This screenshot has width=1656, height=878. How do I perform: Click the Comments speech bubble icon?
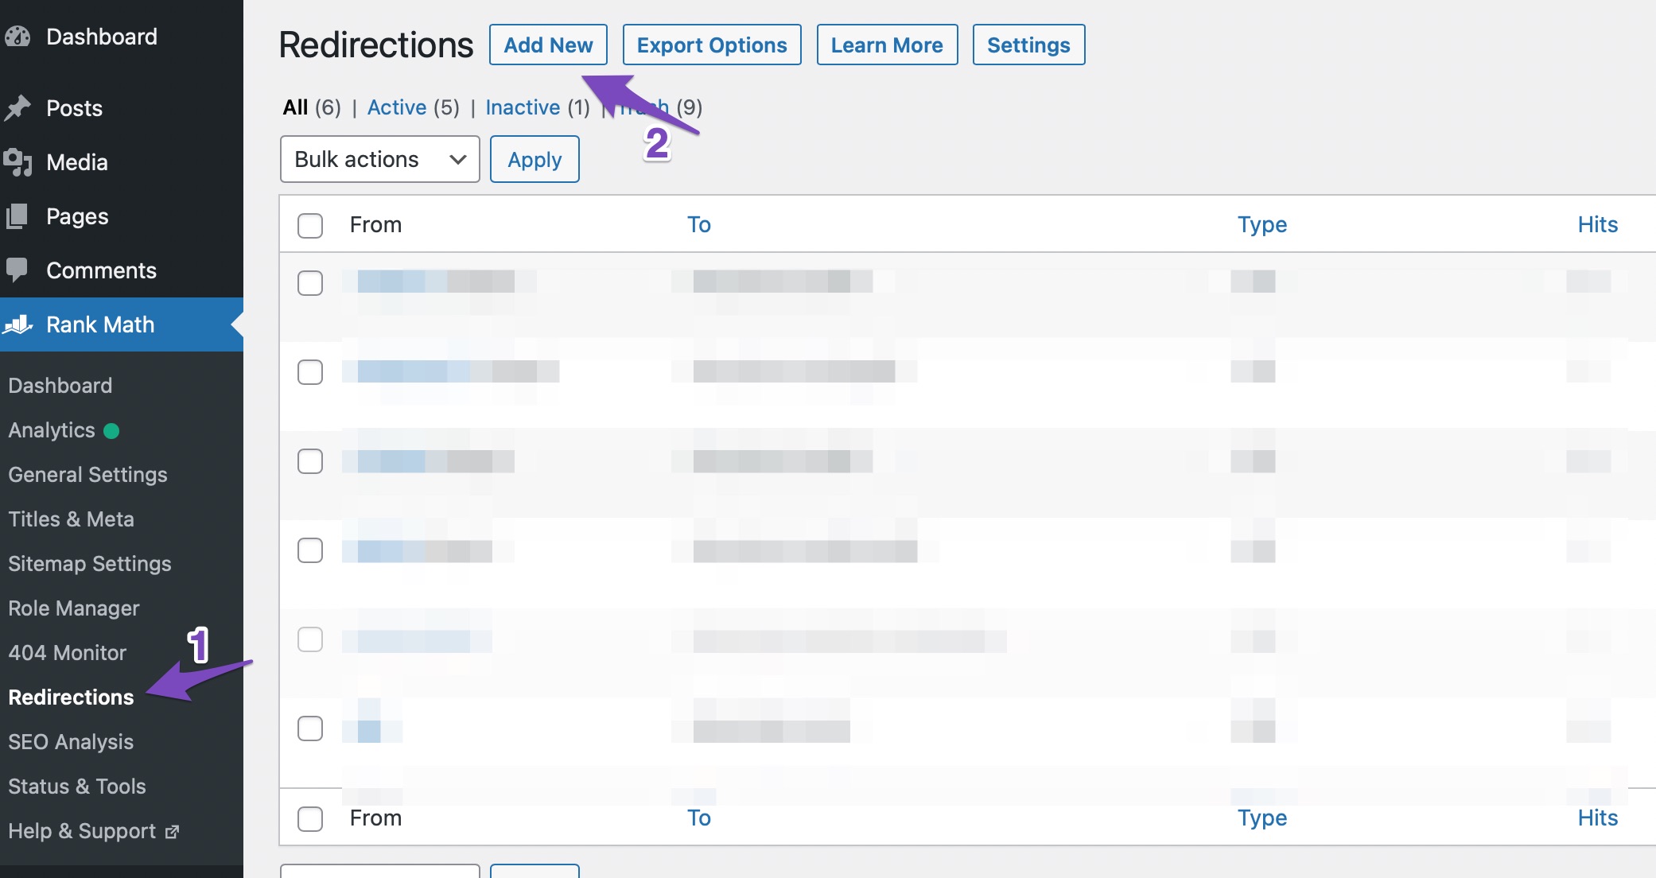pyautogui.click(x=17, y=270)
